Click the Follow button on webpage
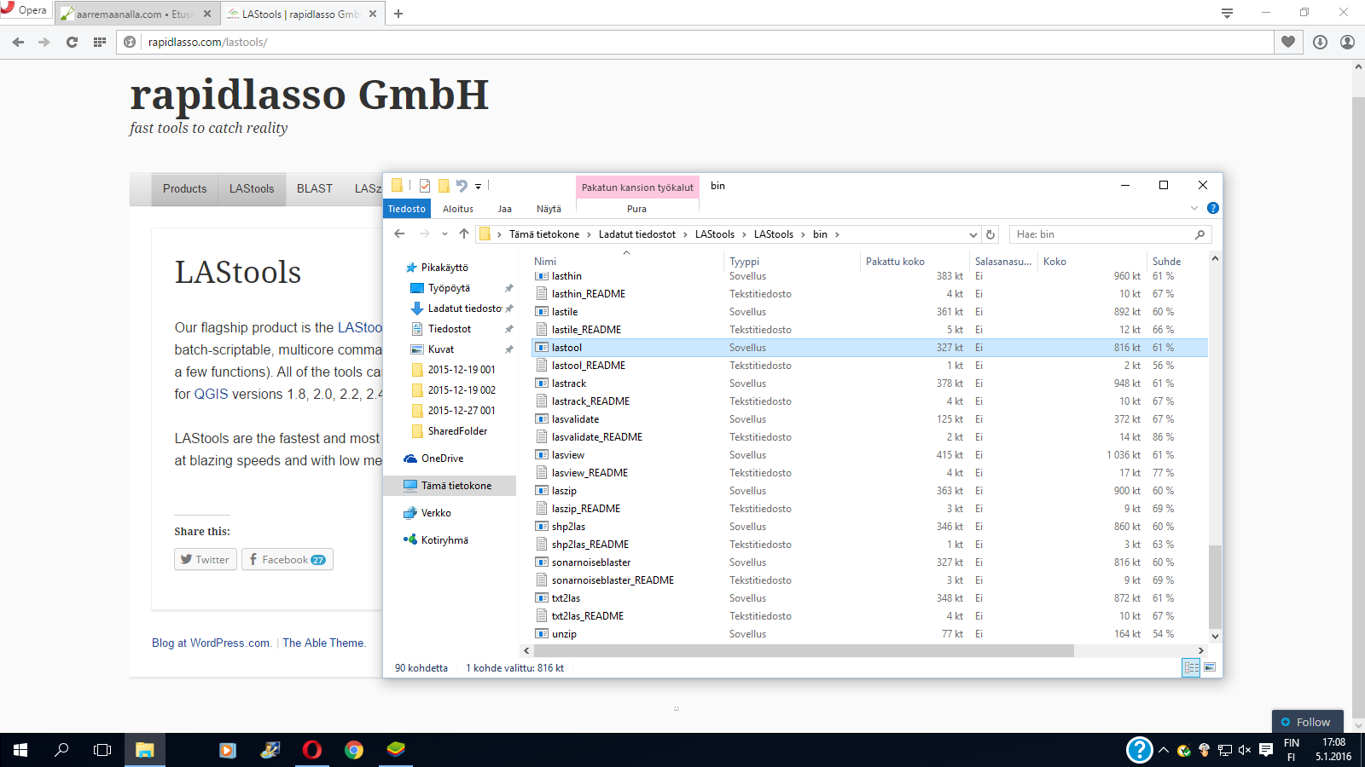The height and width of the screenshot is (767, 1365). 1307,722
